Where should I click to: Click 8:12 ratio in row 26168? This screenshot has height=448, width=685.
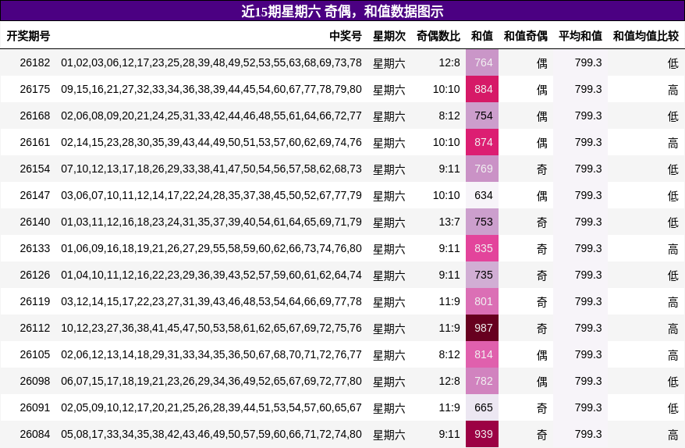tap(449, 116)
